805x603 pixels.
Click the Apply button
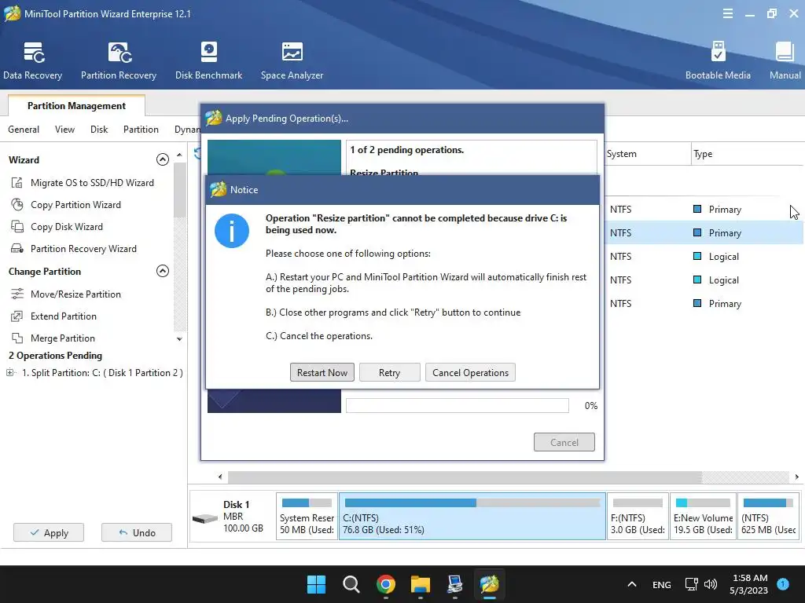coord(49,533)
